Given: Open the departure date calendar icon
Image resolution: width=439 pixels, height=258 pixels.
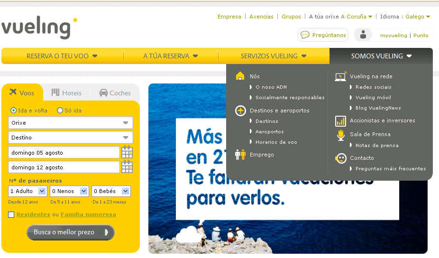Looking at the screenshot, I should point(127,152).
